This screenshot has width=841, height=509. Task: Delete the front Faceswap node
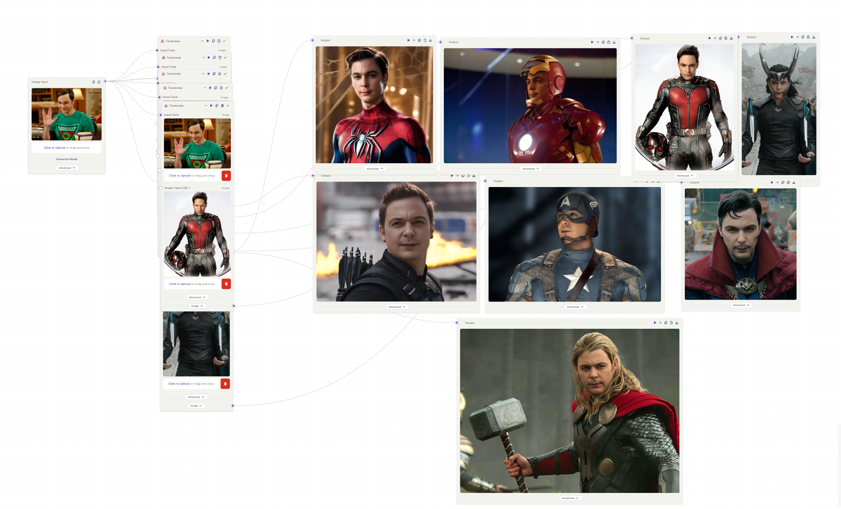[222, 106]
